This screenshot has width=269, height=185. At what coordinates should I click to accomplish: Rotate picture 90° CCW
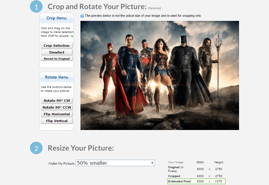(57, 107)
